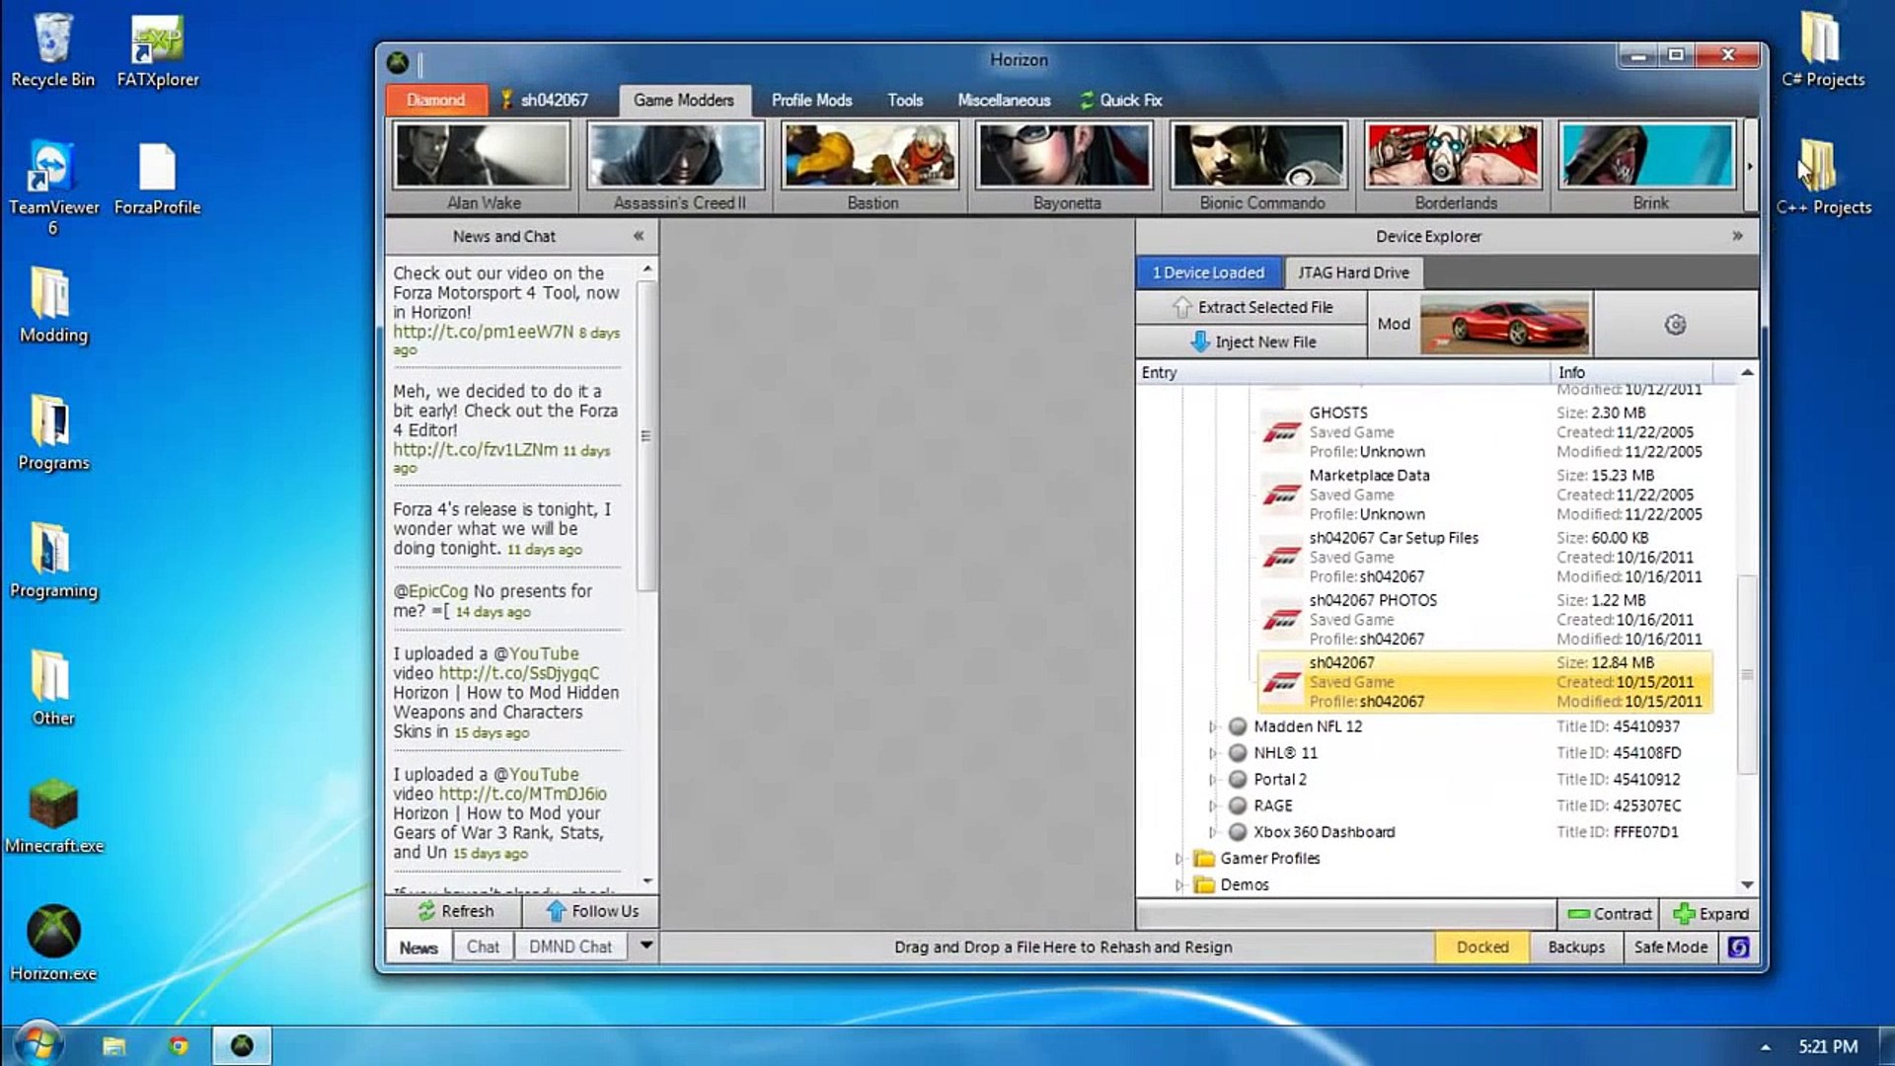Click the settings gear in Device Explorer
Image resolution: width=1895 pixels, height=1066 pixels.
click(x=1675, y=325)
